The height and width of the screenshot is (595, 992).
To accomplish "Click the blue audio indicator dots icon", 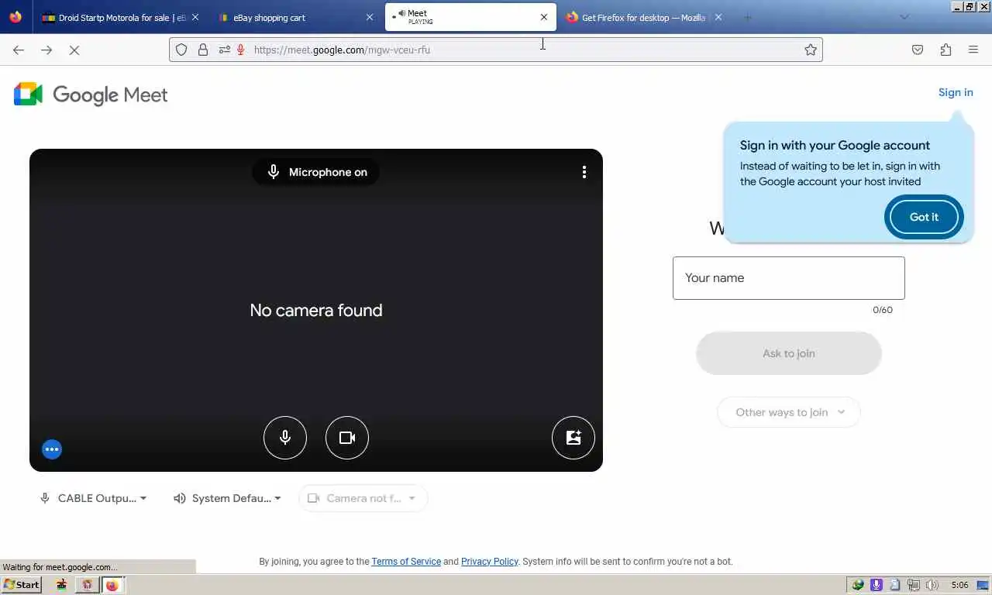I will [x=52, y=449].
